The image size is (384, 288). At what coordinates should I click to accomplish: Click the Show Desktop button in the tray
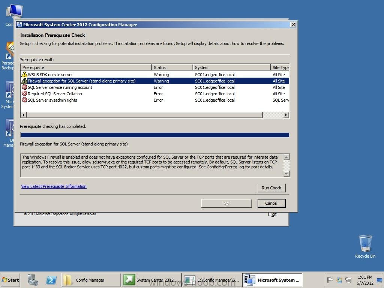tap(380, 280)
